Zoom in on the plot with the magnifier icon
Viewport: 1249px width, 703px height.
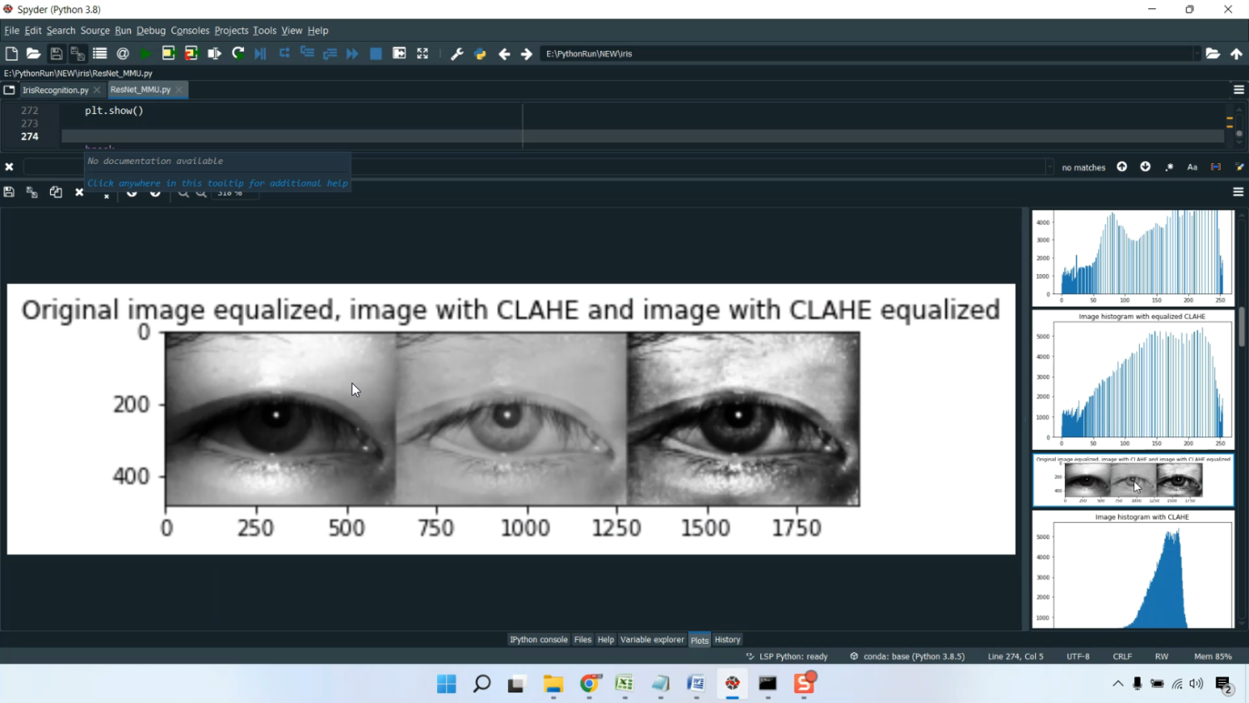tap(183, 192)
